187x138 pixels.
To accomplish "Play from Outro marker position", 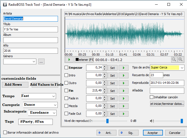I will point(124,83).
